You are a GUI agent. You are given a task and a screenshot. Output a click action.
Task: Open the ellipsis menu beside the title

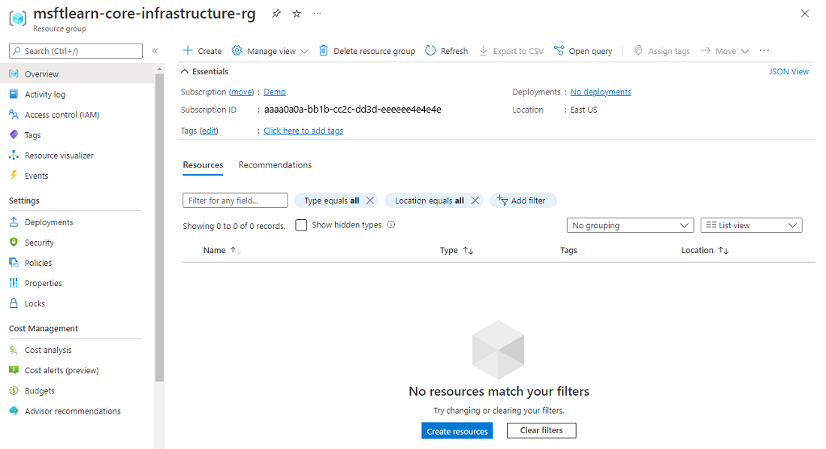(x=317, y=14)
